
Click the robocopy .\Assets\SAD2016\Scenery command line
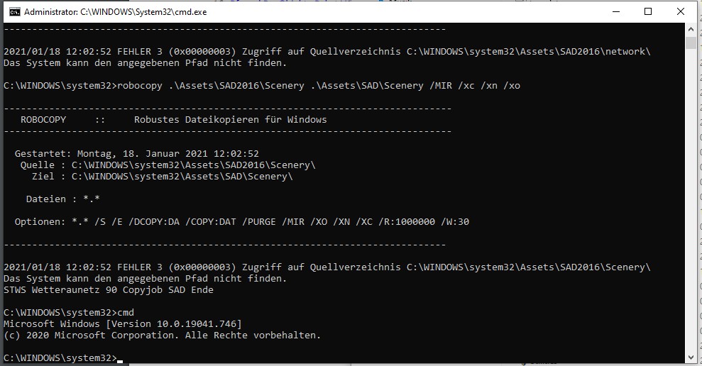click(262, 85)
